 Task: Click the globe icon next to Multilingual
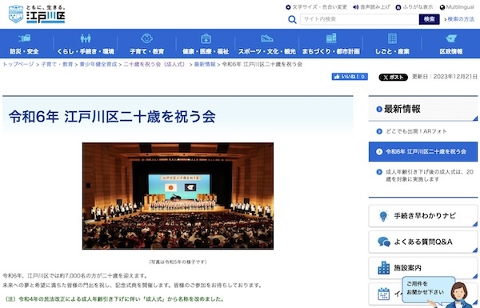(442, 7)
